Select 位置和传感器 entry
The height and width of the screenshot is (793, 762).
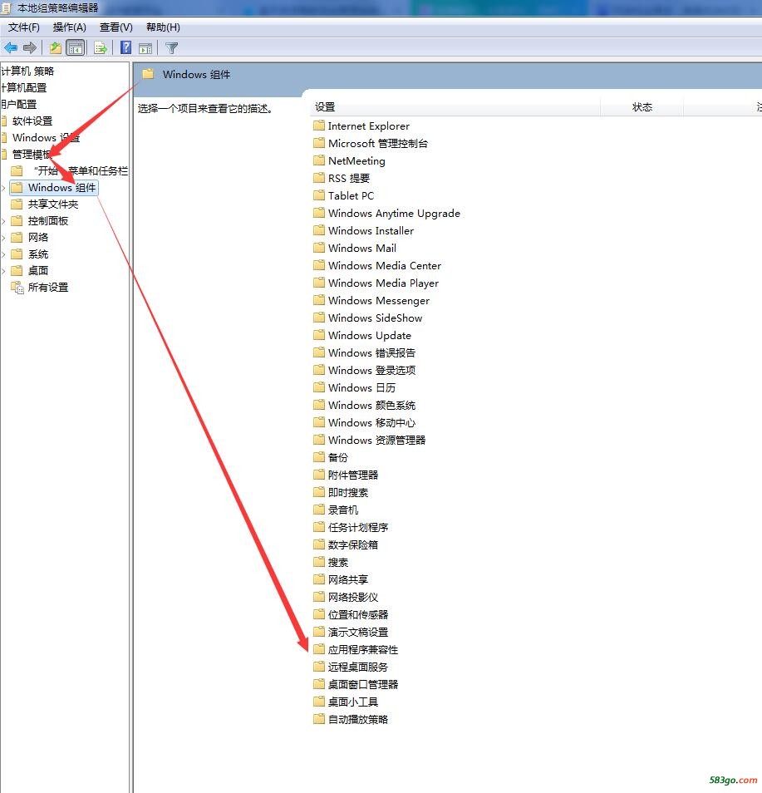pos(358,614)
